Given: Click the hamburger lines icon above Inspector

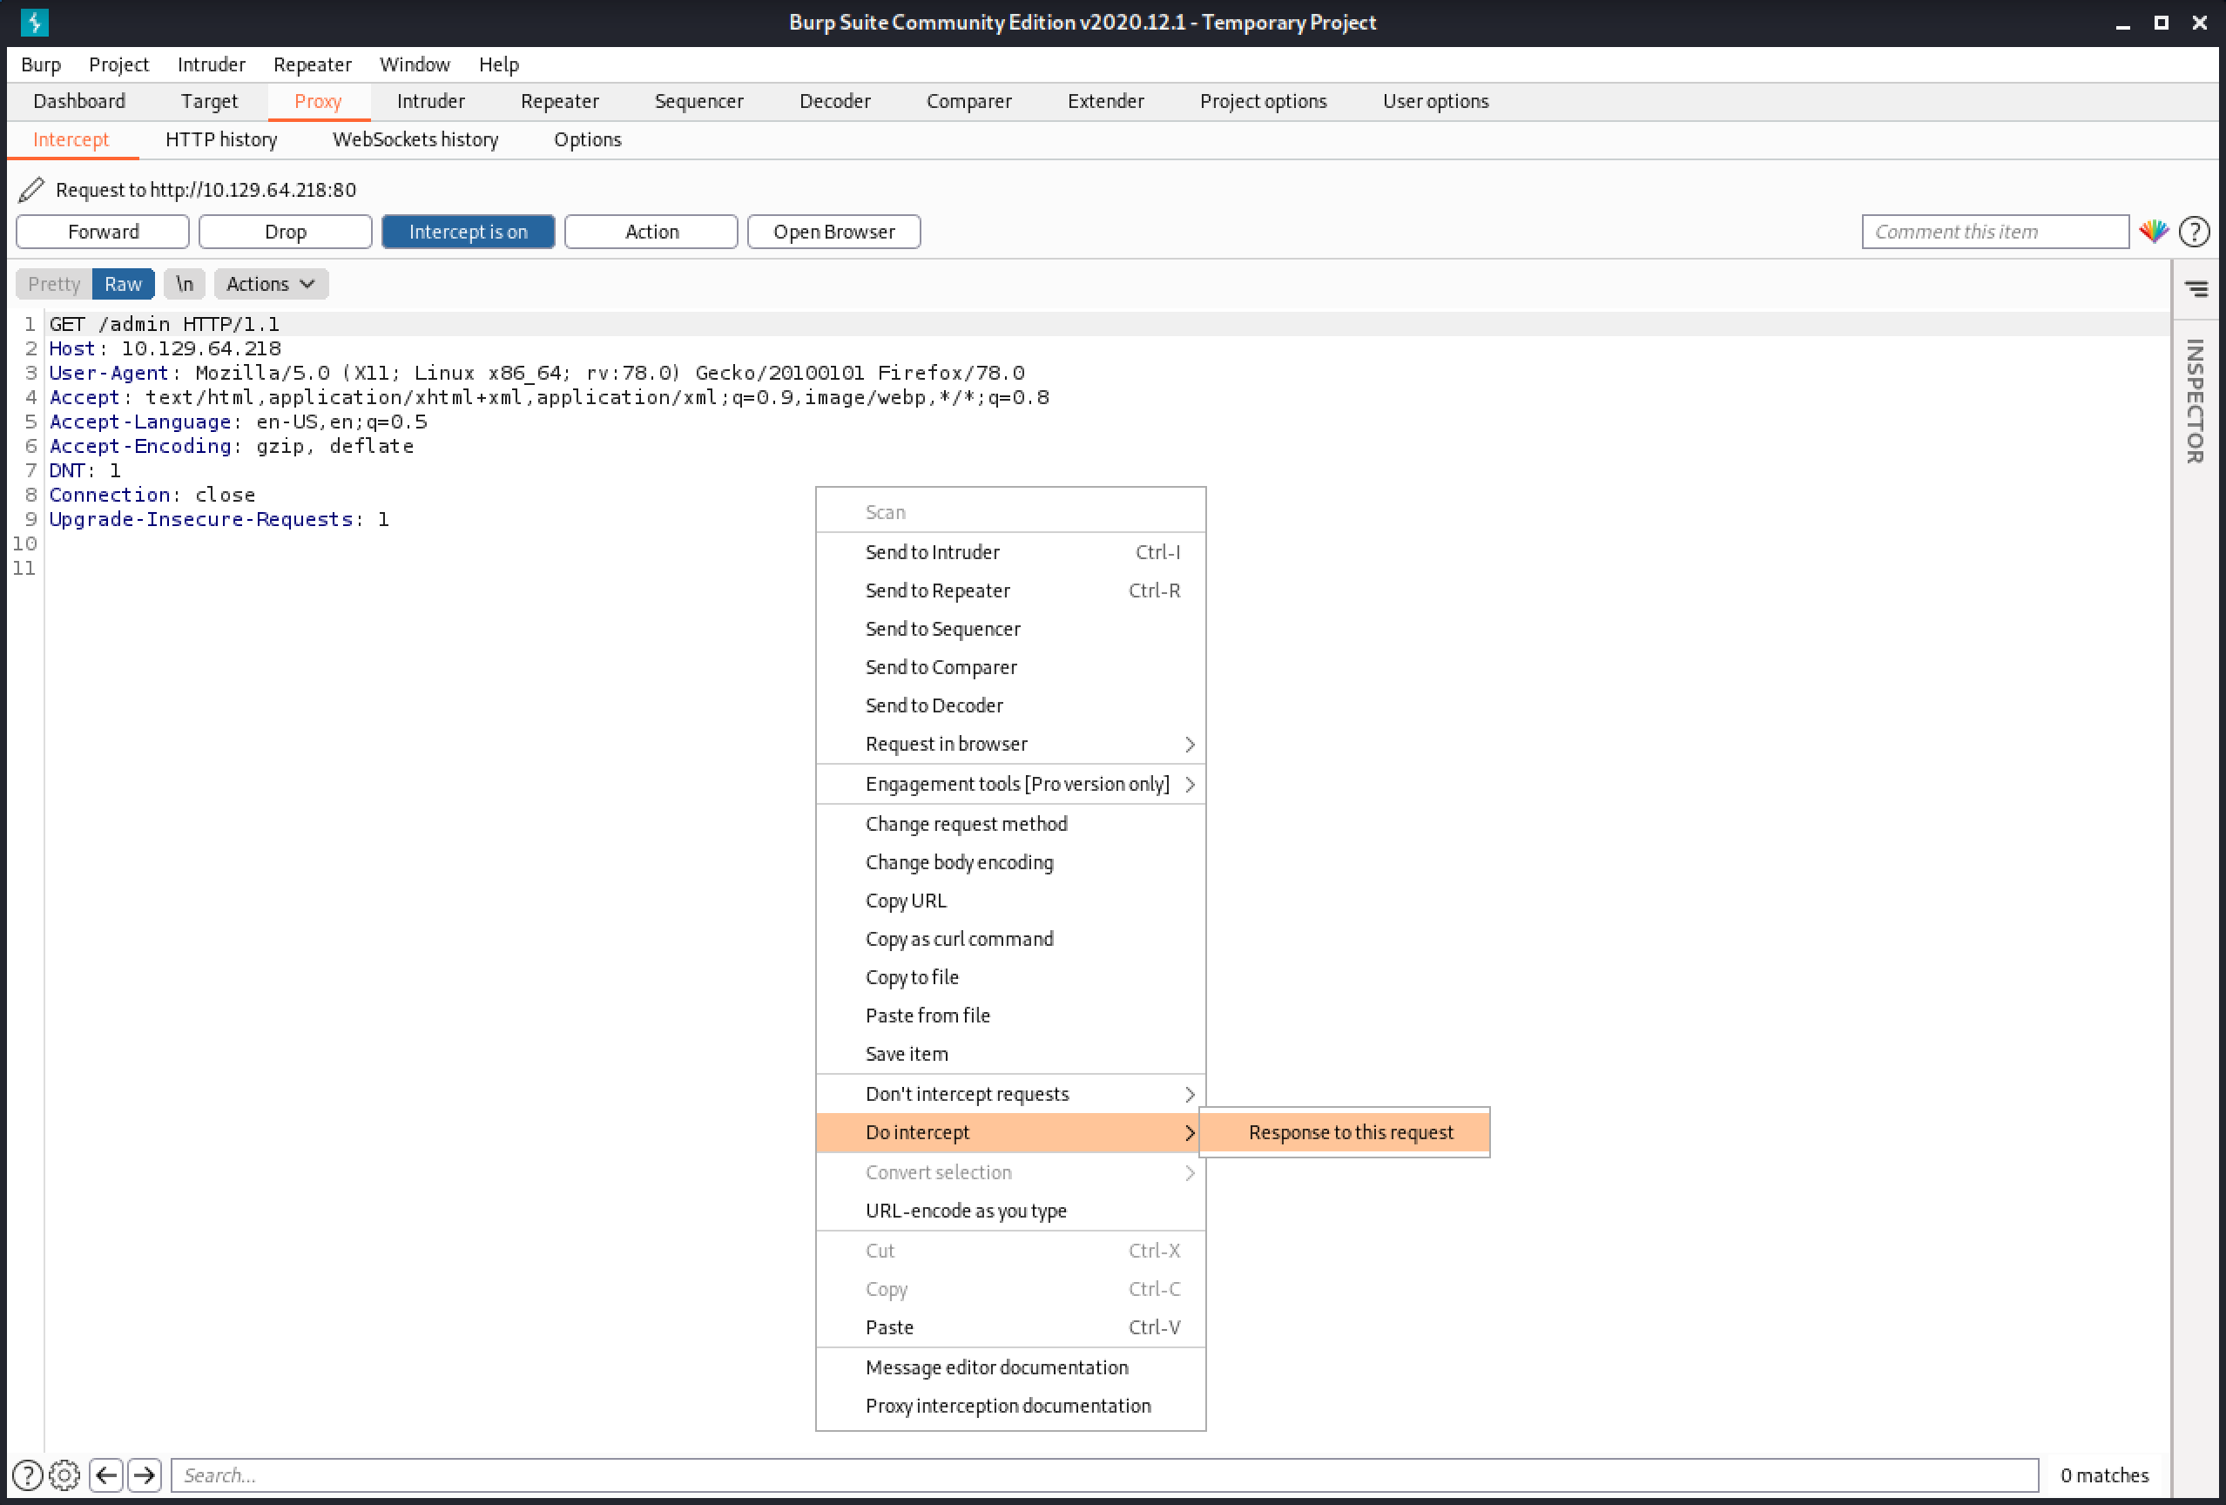Looking at the screenshot, I should pyautogui.click(x=2196, y=287).
